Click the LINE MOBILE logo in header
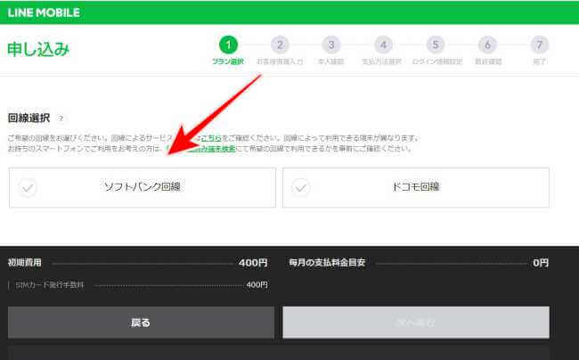Screen dimensions: 579x360 coord(44,12)
